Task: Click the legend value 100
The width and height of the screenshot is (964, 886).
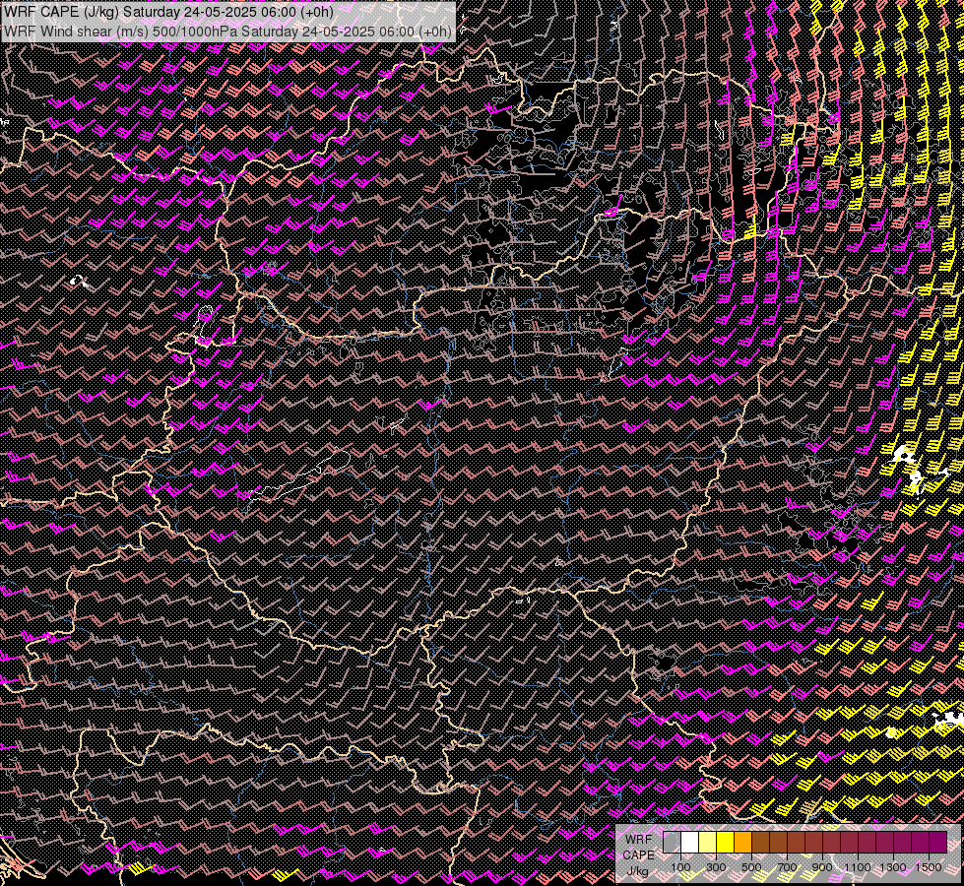Action: click(680, 867)
